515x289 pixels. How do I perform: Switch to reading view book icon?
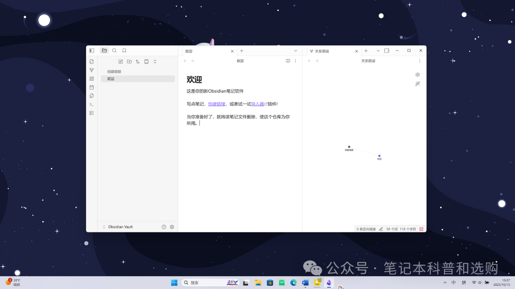[288, 61]
